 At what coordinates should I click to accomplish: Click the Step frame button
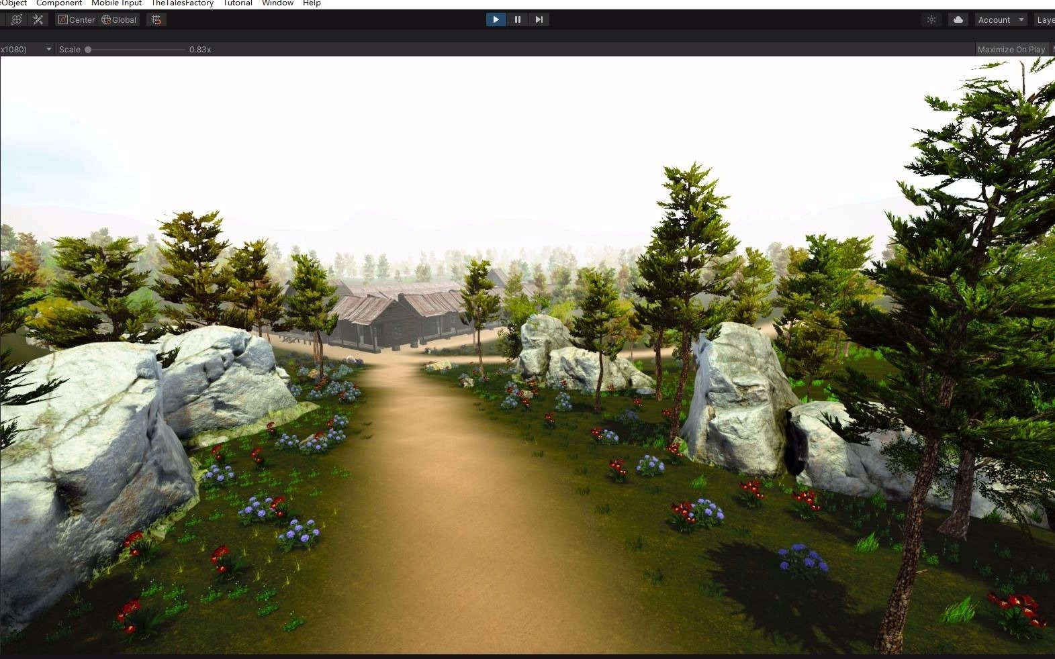pyautogui.click(x=539, y=19)
